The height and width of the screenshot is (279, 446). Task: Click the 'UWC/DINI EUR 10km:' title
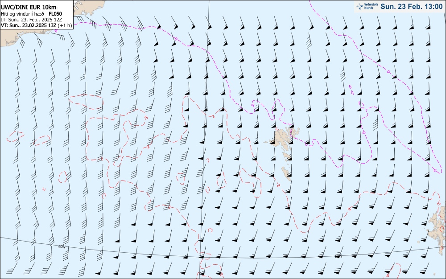point(29,8)
